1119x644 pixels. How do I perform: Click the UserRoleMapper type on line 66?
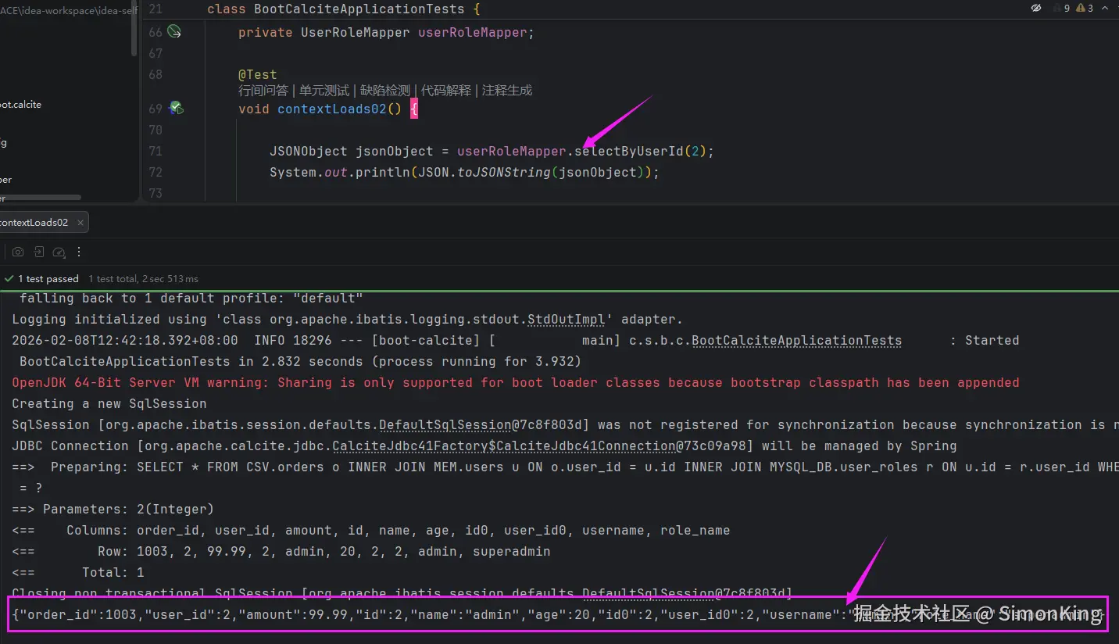point(356,32)
